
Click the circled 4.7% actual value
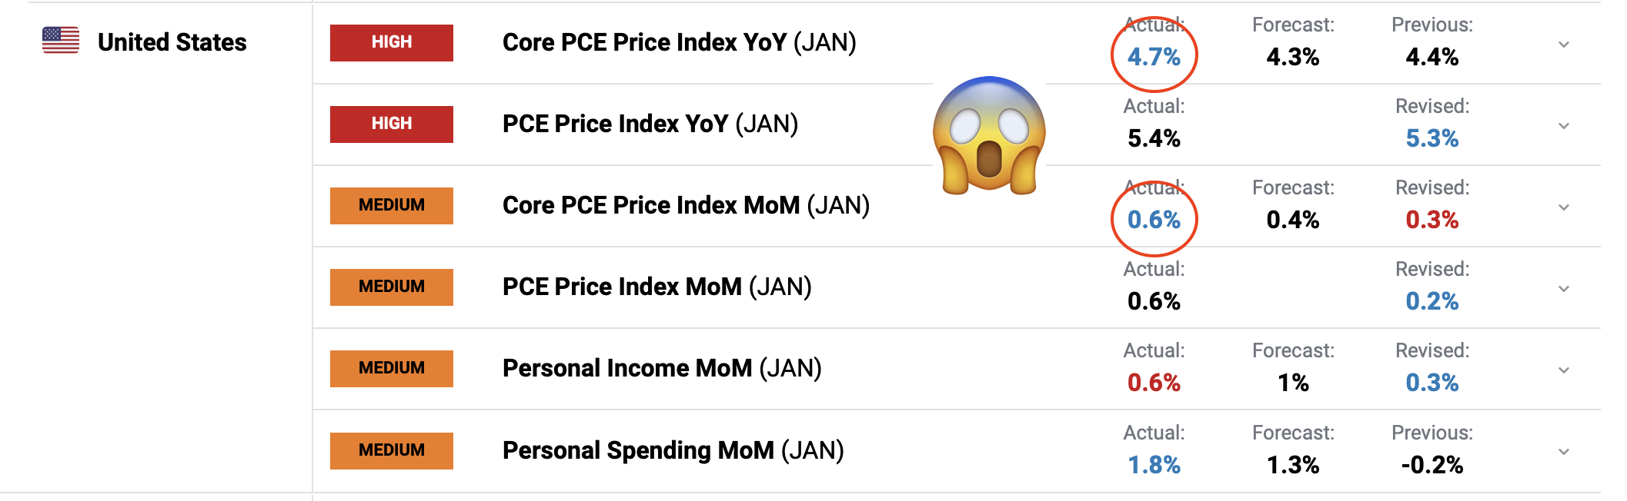(1154, 57)
